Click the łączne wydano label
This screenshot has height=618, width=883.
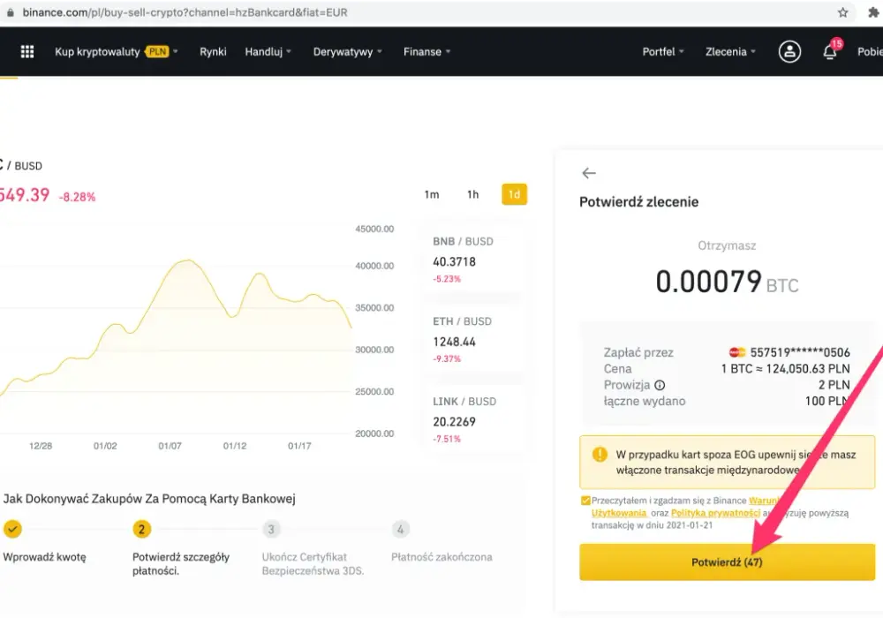(x=645, y=402)
